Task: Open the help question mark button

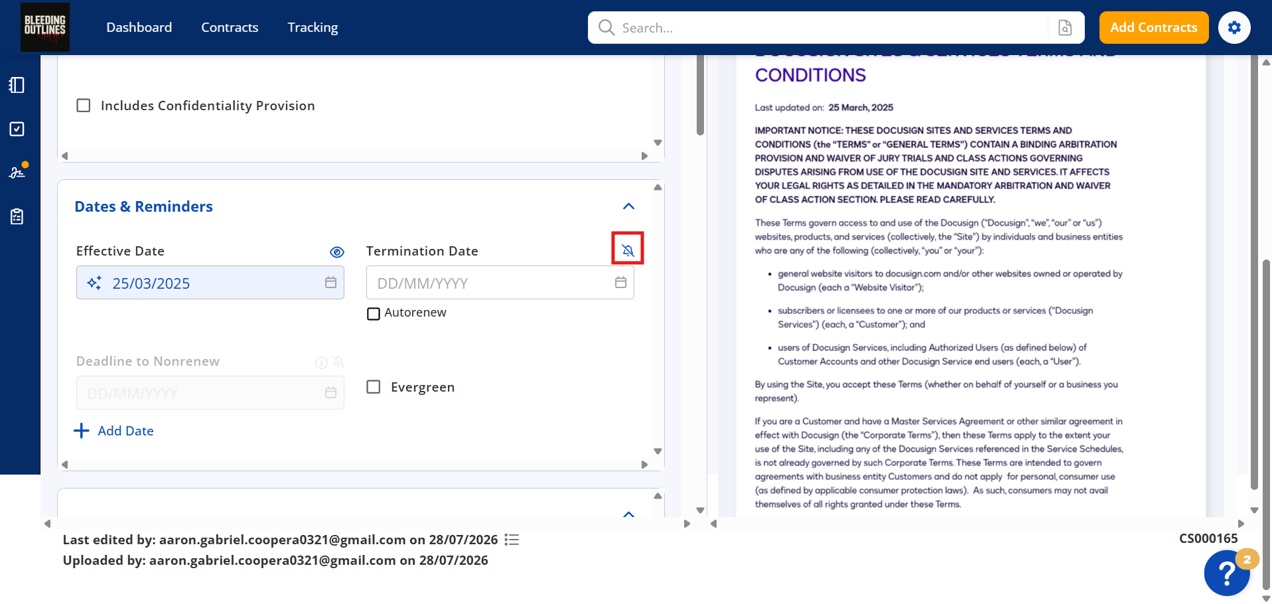Action: [1227, 573]
